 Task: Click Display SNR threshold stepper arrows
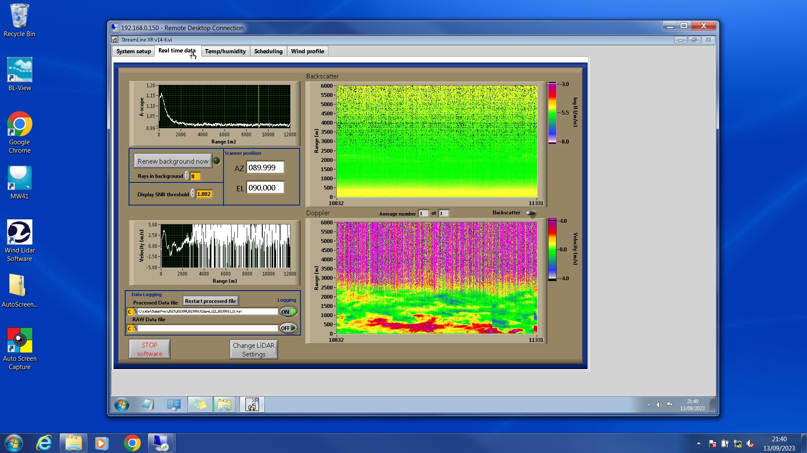click(x=193, y=194)
